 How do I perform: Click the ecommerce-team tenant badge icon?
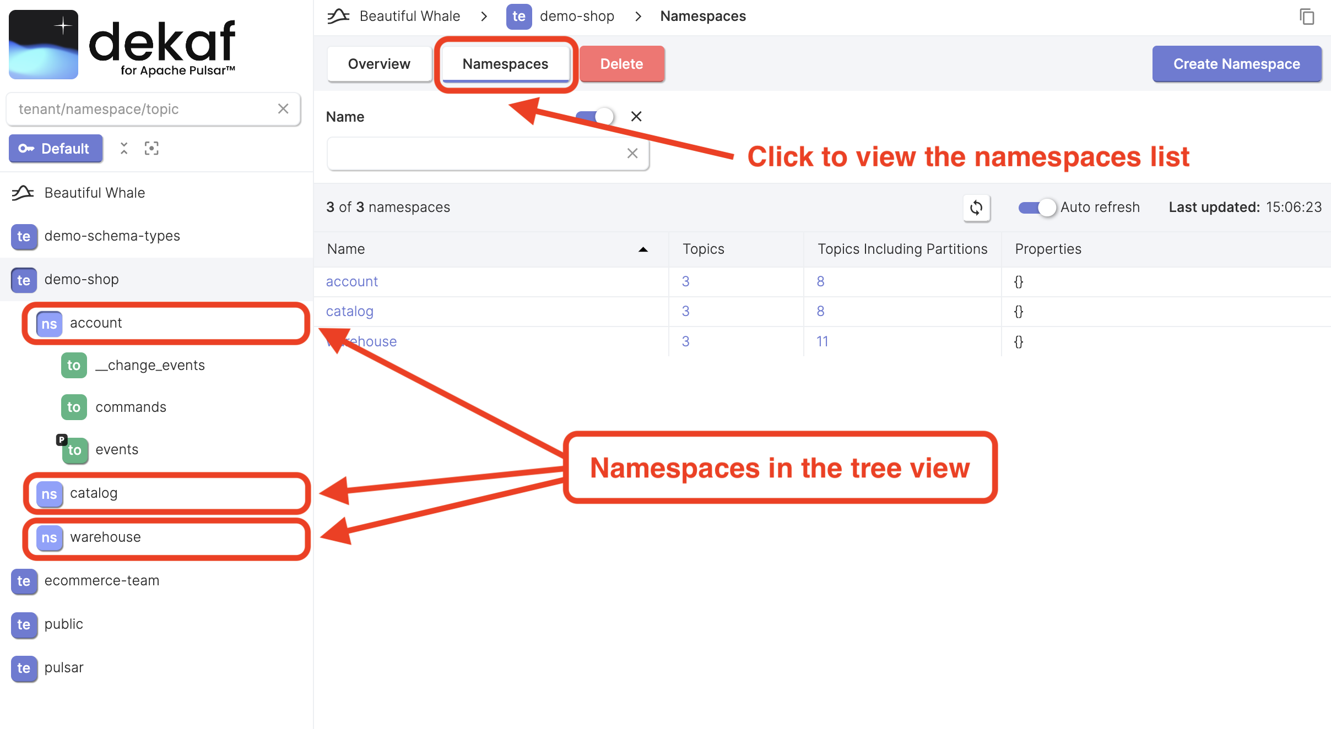(x=24, y=581)
